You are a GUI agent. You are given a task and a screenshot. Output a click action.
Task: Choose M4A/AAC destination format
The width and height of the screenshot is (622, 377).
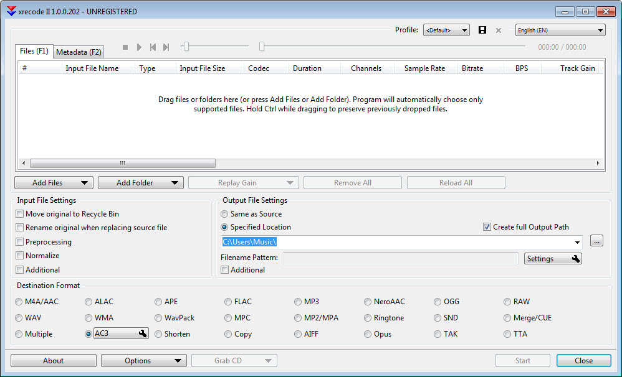pyautogui.click(x=19, y=302)
